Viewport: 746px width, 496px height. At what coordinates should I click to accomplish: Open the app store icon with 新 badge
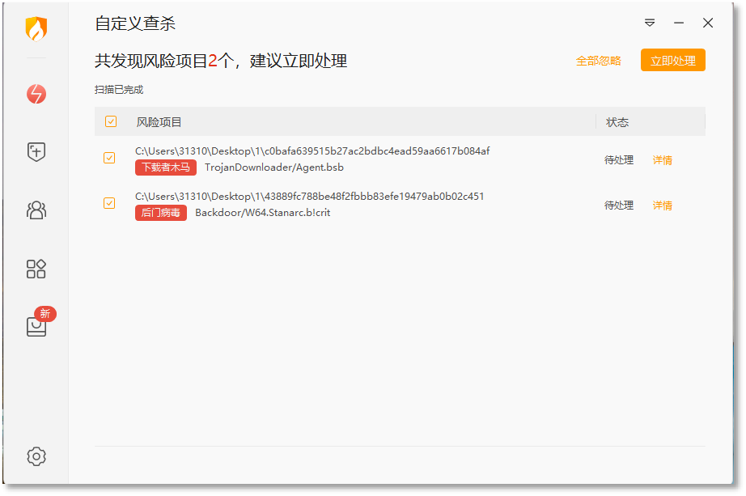(36, 326)
